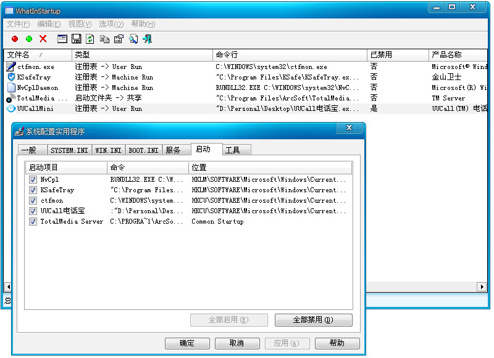Open the 编辑(E) menu
Screen dimensions: 494x358
pos(49,24)
